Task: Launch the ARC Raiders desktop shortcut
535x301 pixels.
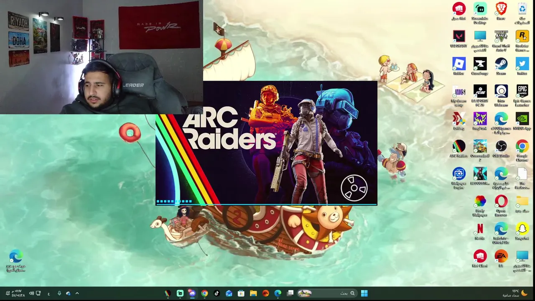Action: (459, 149)
